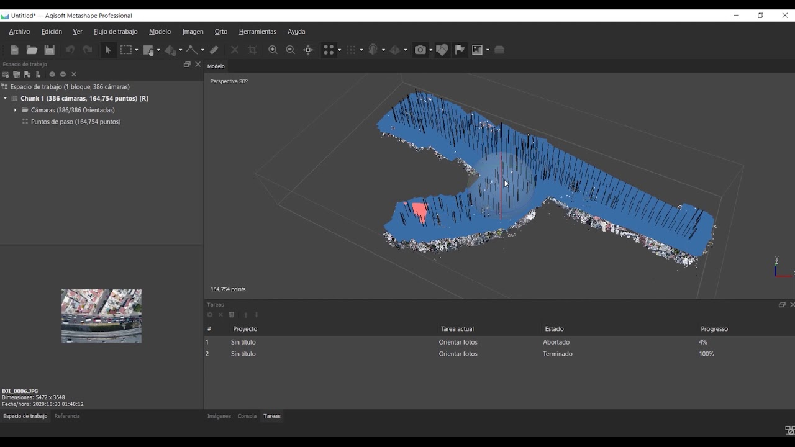Save the project with the floppy disk icon
Viewport: 795px width, 447px height.
tap(50, 50)
